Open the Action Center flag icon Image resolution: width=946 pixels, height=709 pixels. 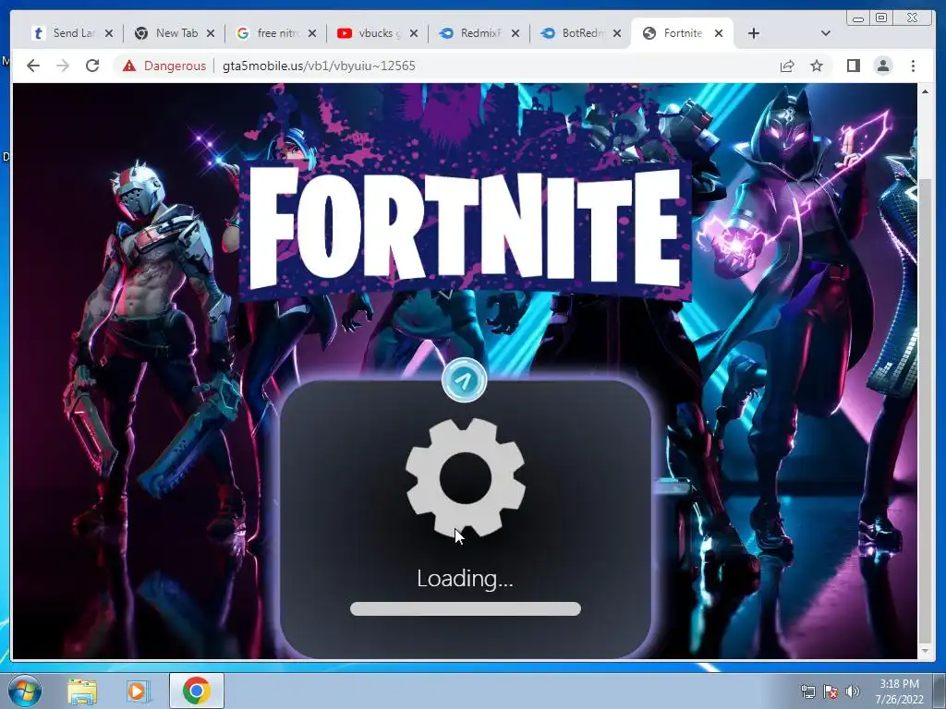pyautogui.click(x=831, y=691)
